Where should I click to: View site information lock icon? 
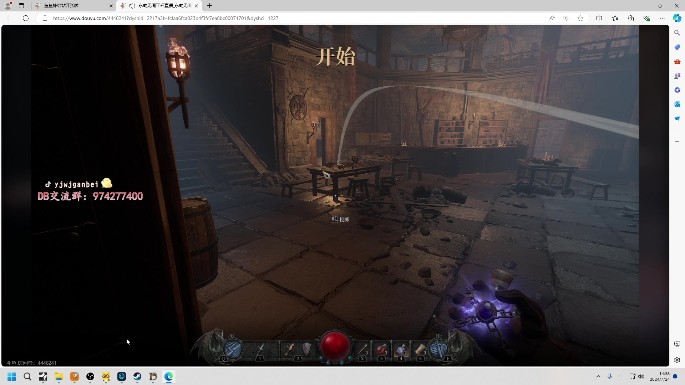tap(45, 18)
